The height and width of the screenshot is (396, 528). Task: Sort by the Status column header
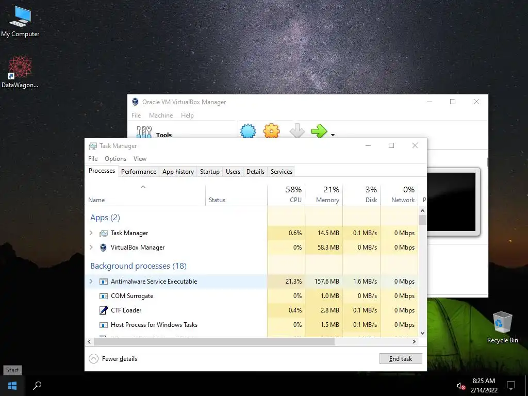236,194
